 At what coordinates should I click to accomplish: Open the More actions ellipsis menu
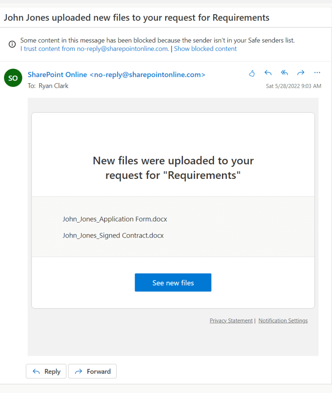pos(317,73)
